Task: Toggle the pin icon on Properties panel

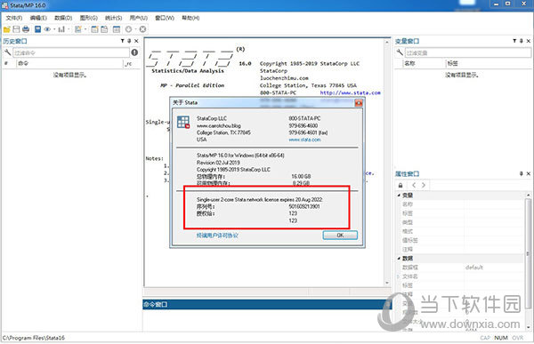Action: (521, 173)
